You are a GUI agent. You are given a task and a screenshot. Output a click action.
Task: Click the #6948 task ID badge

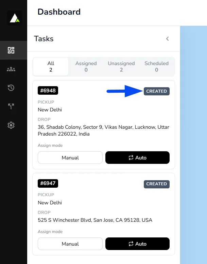pyautogui.click(x=48, y=91)
